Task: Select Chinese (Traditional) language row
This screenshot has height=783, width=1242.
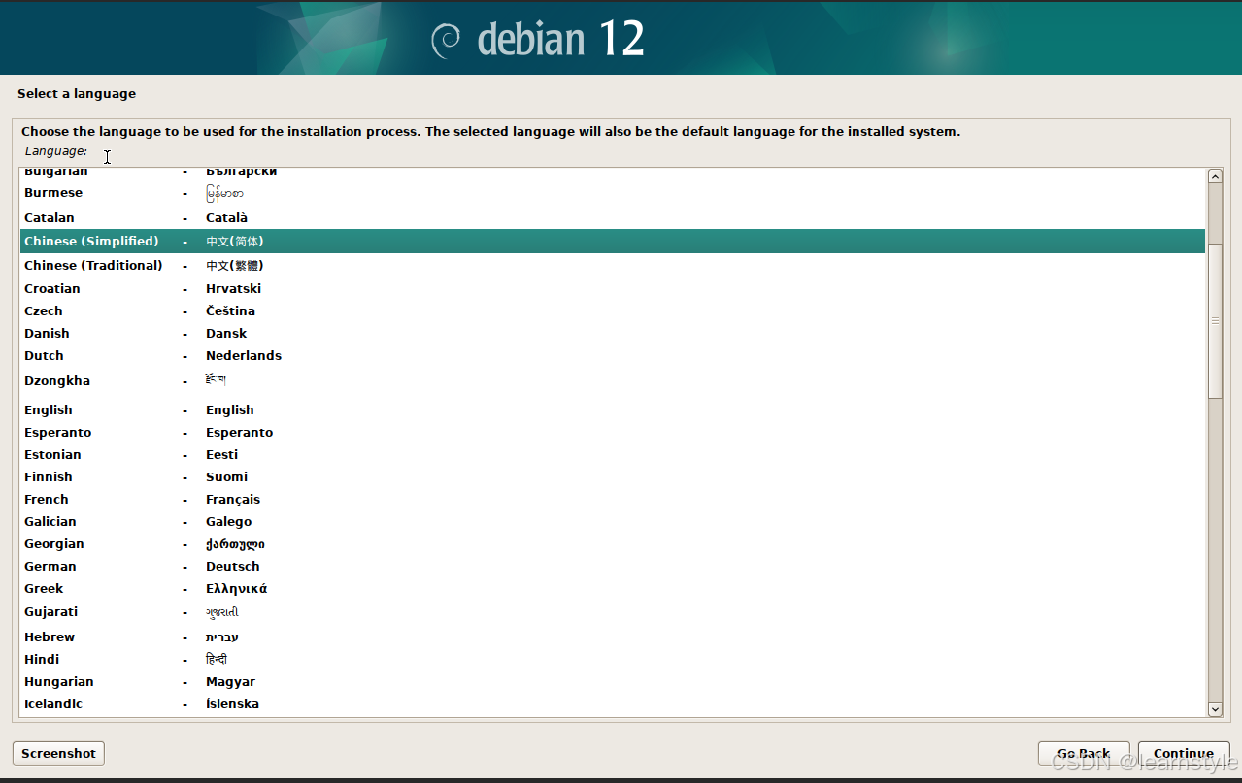Action: coord(613,265)
